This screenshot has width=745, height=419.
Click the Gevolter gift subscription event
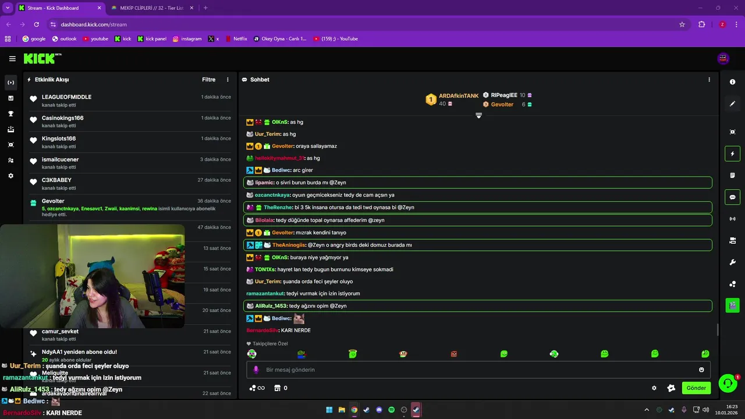(x=130, y=207)
